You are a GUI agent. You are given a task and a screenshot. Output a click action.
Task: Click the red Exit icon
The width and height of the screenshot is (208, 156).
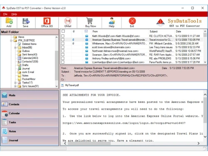point(132,21)
